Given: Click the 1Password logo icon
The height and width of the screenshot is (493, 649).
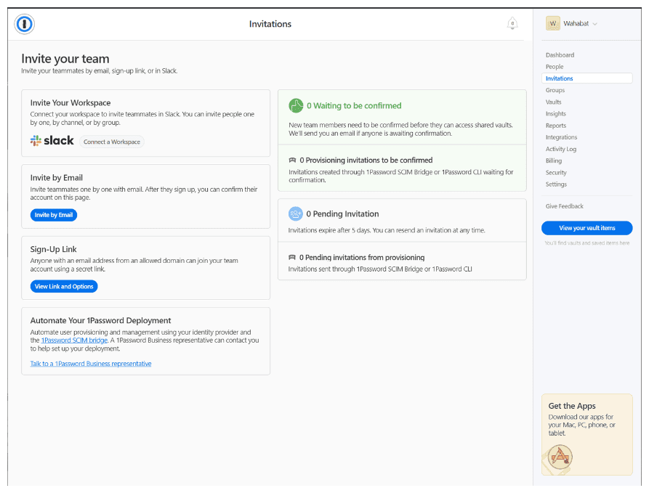Looking at the screenshot, I should point(25,24).
